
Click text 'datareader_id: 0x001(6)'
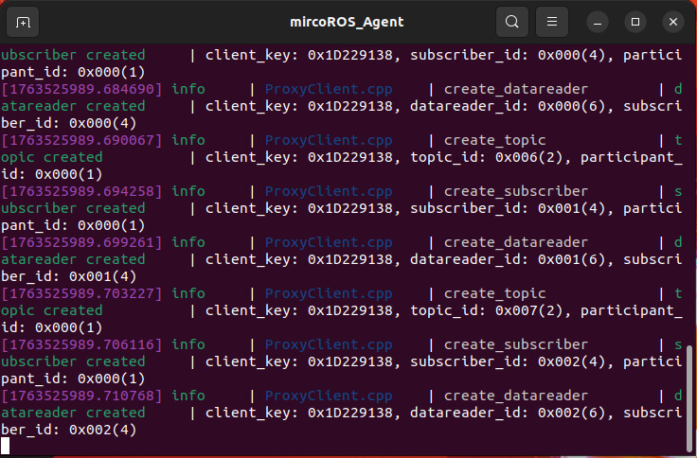508,259
